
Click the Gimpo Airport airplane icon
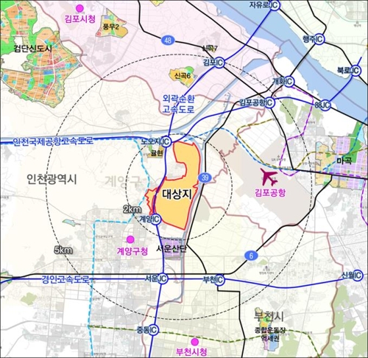(x=270, y=177)
